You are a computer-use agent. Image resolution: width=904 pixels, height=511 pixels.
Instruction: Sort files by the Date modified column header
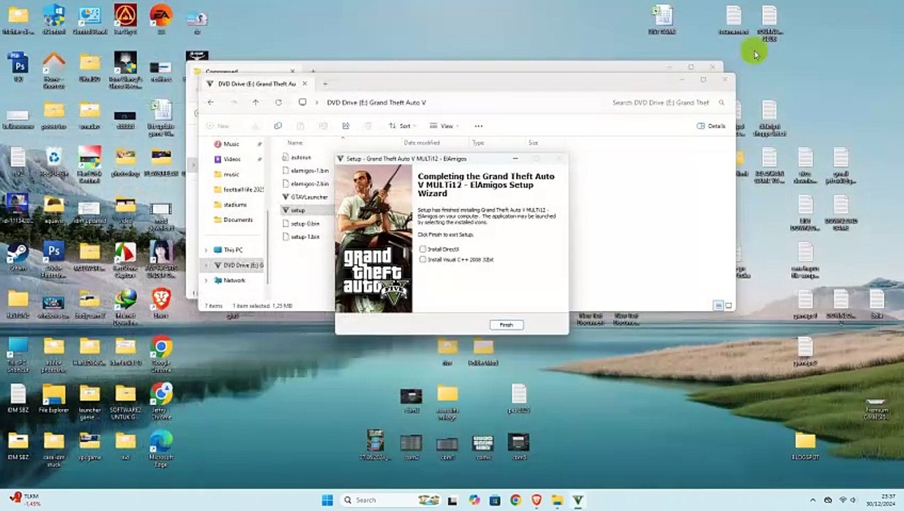click(421, 143)
